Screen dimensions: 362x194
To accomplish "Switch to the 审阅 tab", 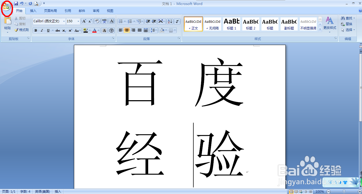I will 96,11.
